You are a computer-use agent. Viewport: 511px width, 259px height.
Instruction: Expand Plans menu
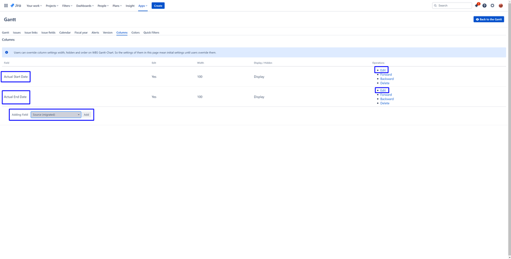click(x=117, y=6)
